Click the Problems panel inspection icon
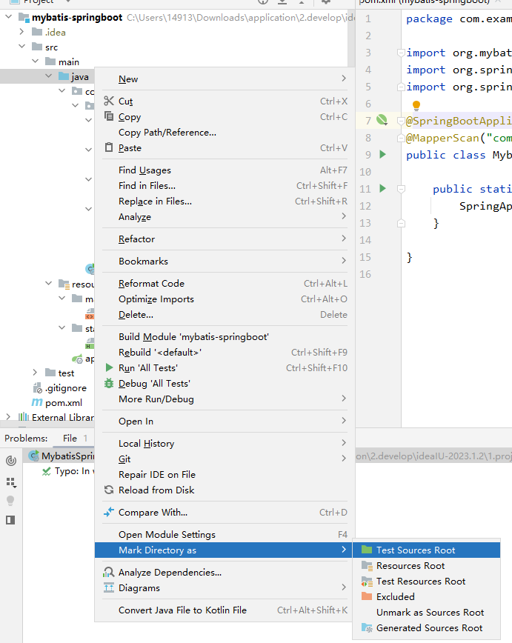Image resolution: width=512 pixels, height=643 pixels. click(11, 461)
